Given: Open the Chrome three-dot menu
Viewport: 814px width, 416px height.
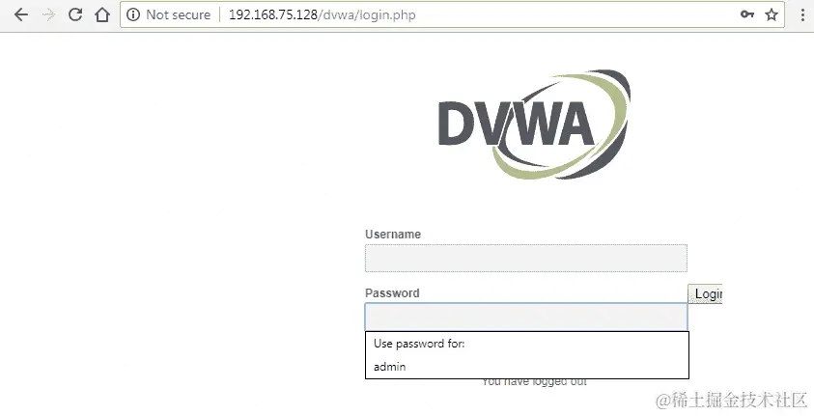Looking at the screenshot, I should [802, 14].
